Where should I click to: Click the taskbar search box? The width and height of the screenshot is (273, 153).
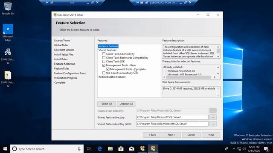pyautogui.click(x=47, y=149)
